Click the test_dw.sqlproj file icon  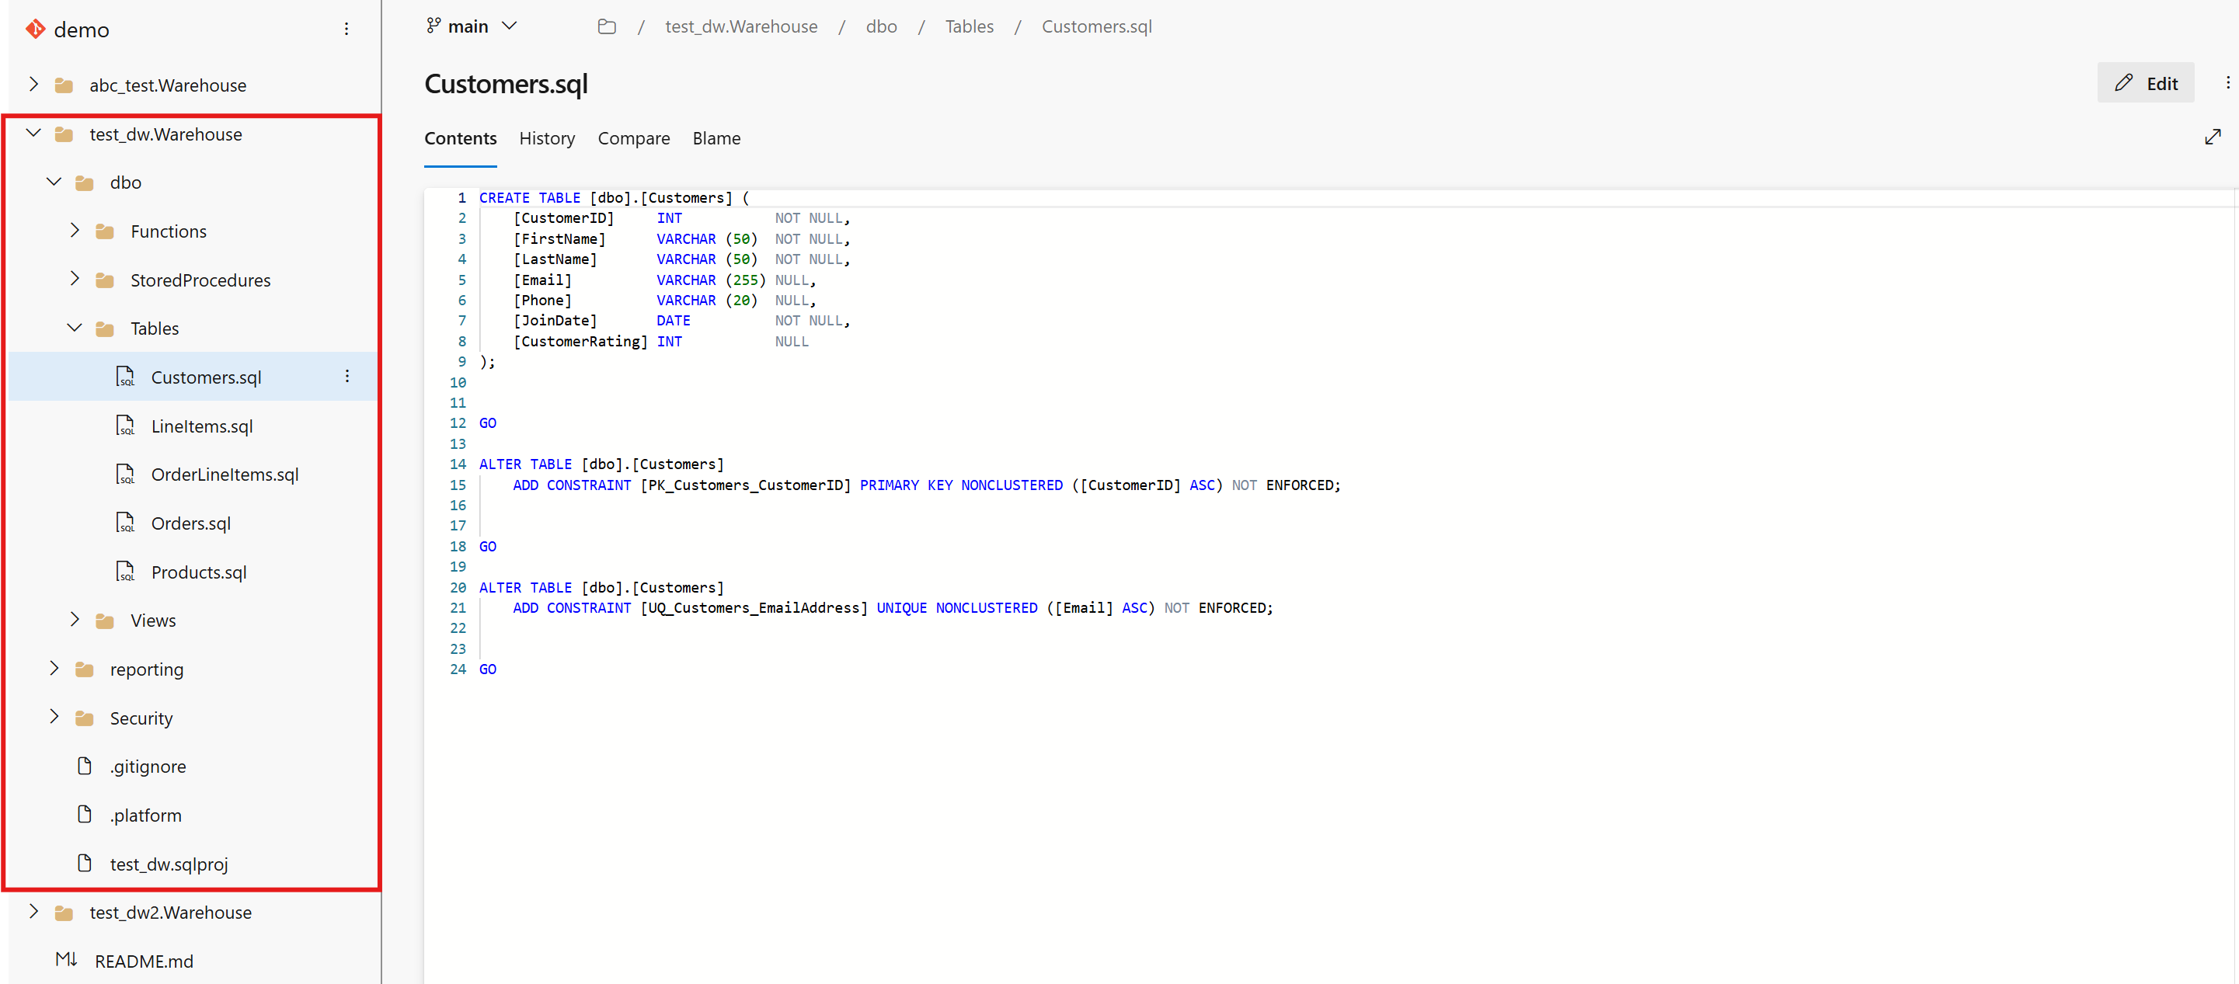pyautogui.click(x=85, y=863)
